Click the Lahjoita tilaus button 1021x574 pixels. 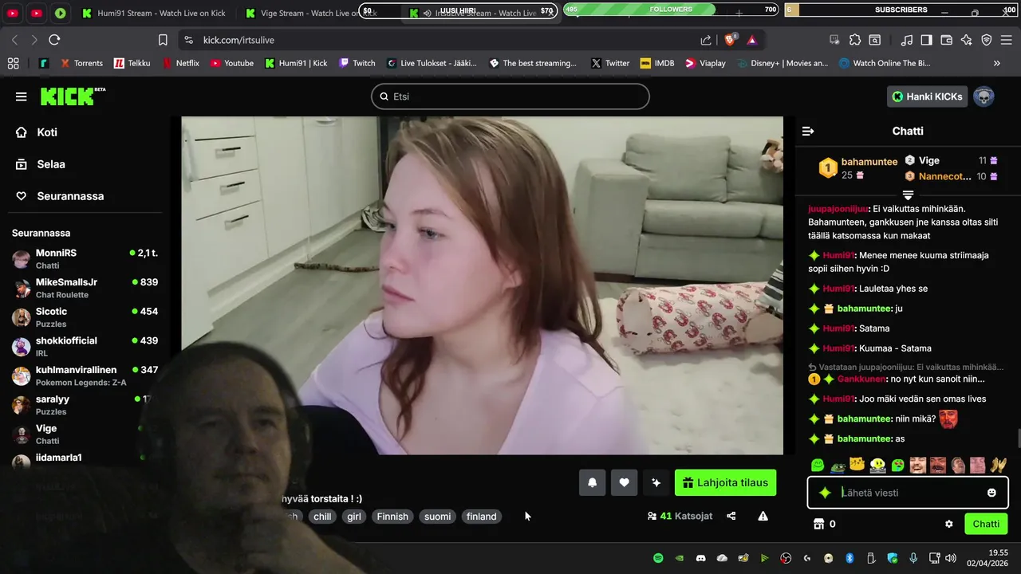point(725,482)
